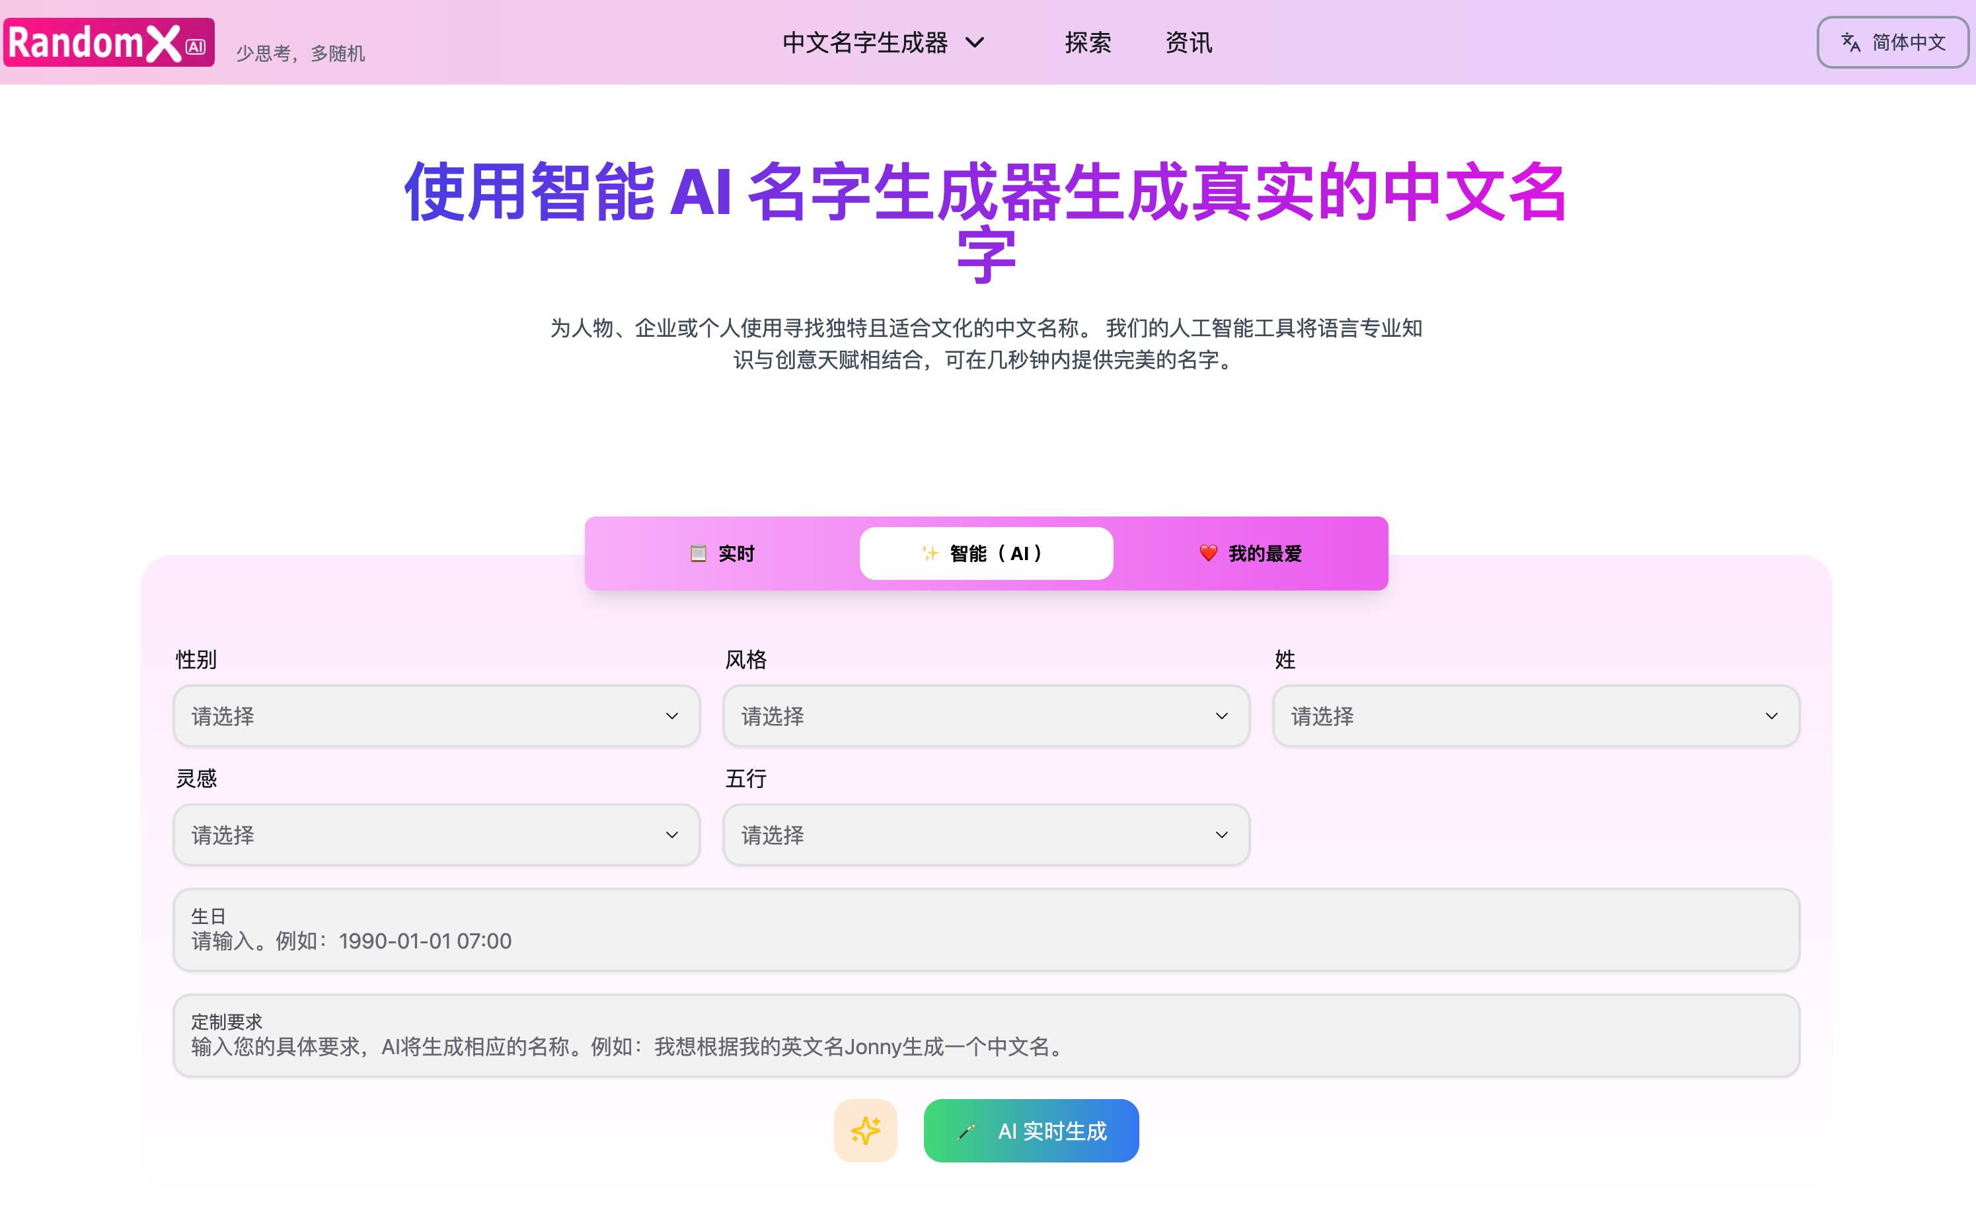
Task: Click the 生日 input field
Action: (987, 930)
